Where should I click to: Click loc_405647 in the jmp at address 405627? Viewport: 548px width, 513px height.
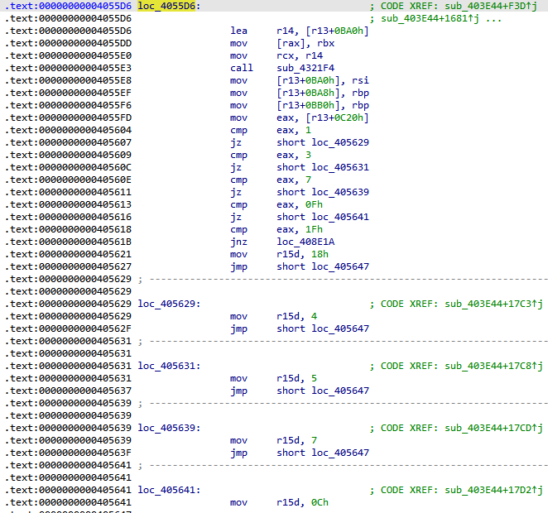click(340, 266)
